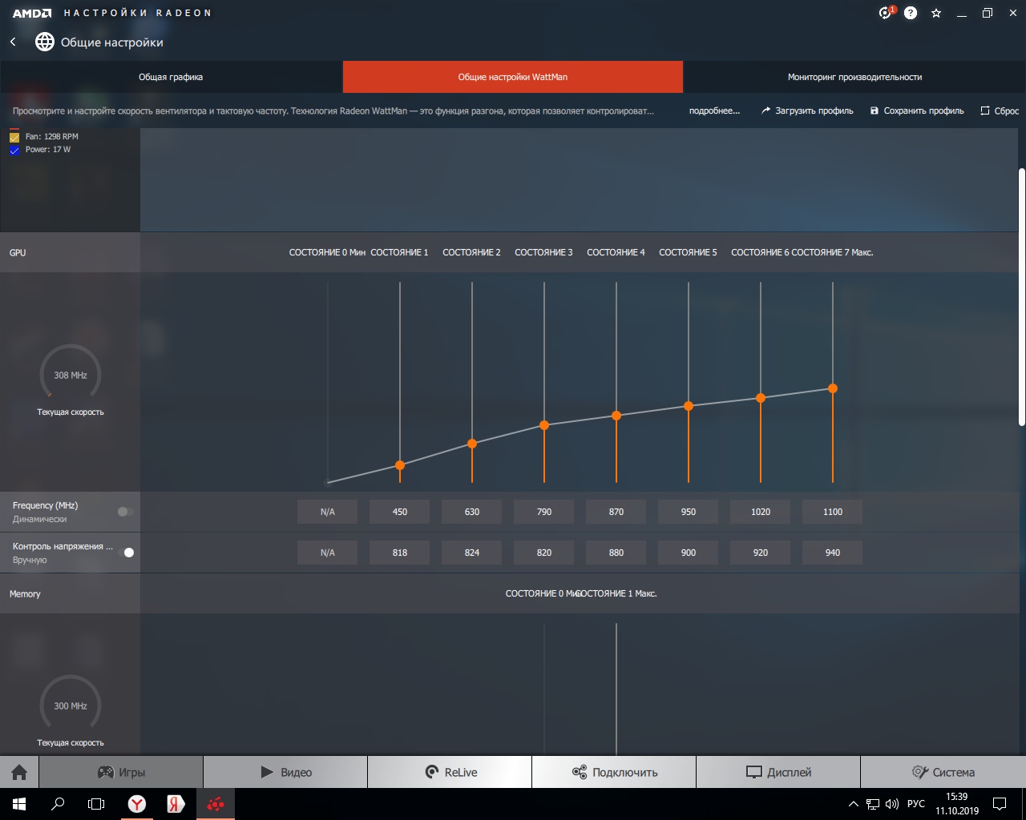Open the update notifications icon
Image resolution: width=1026 pixels, height=820 pixels.
click(886, 13)
